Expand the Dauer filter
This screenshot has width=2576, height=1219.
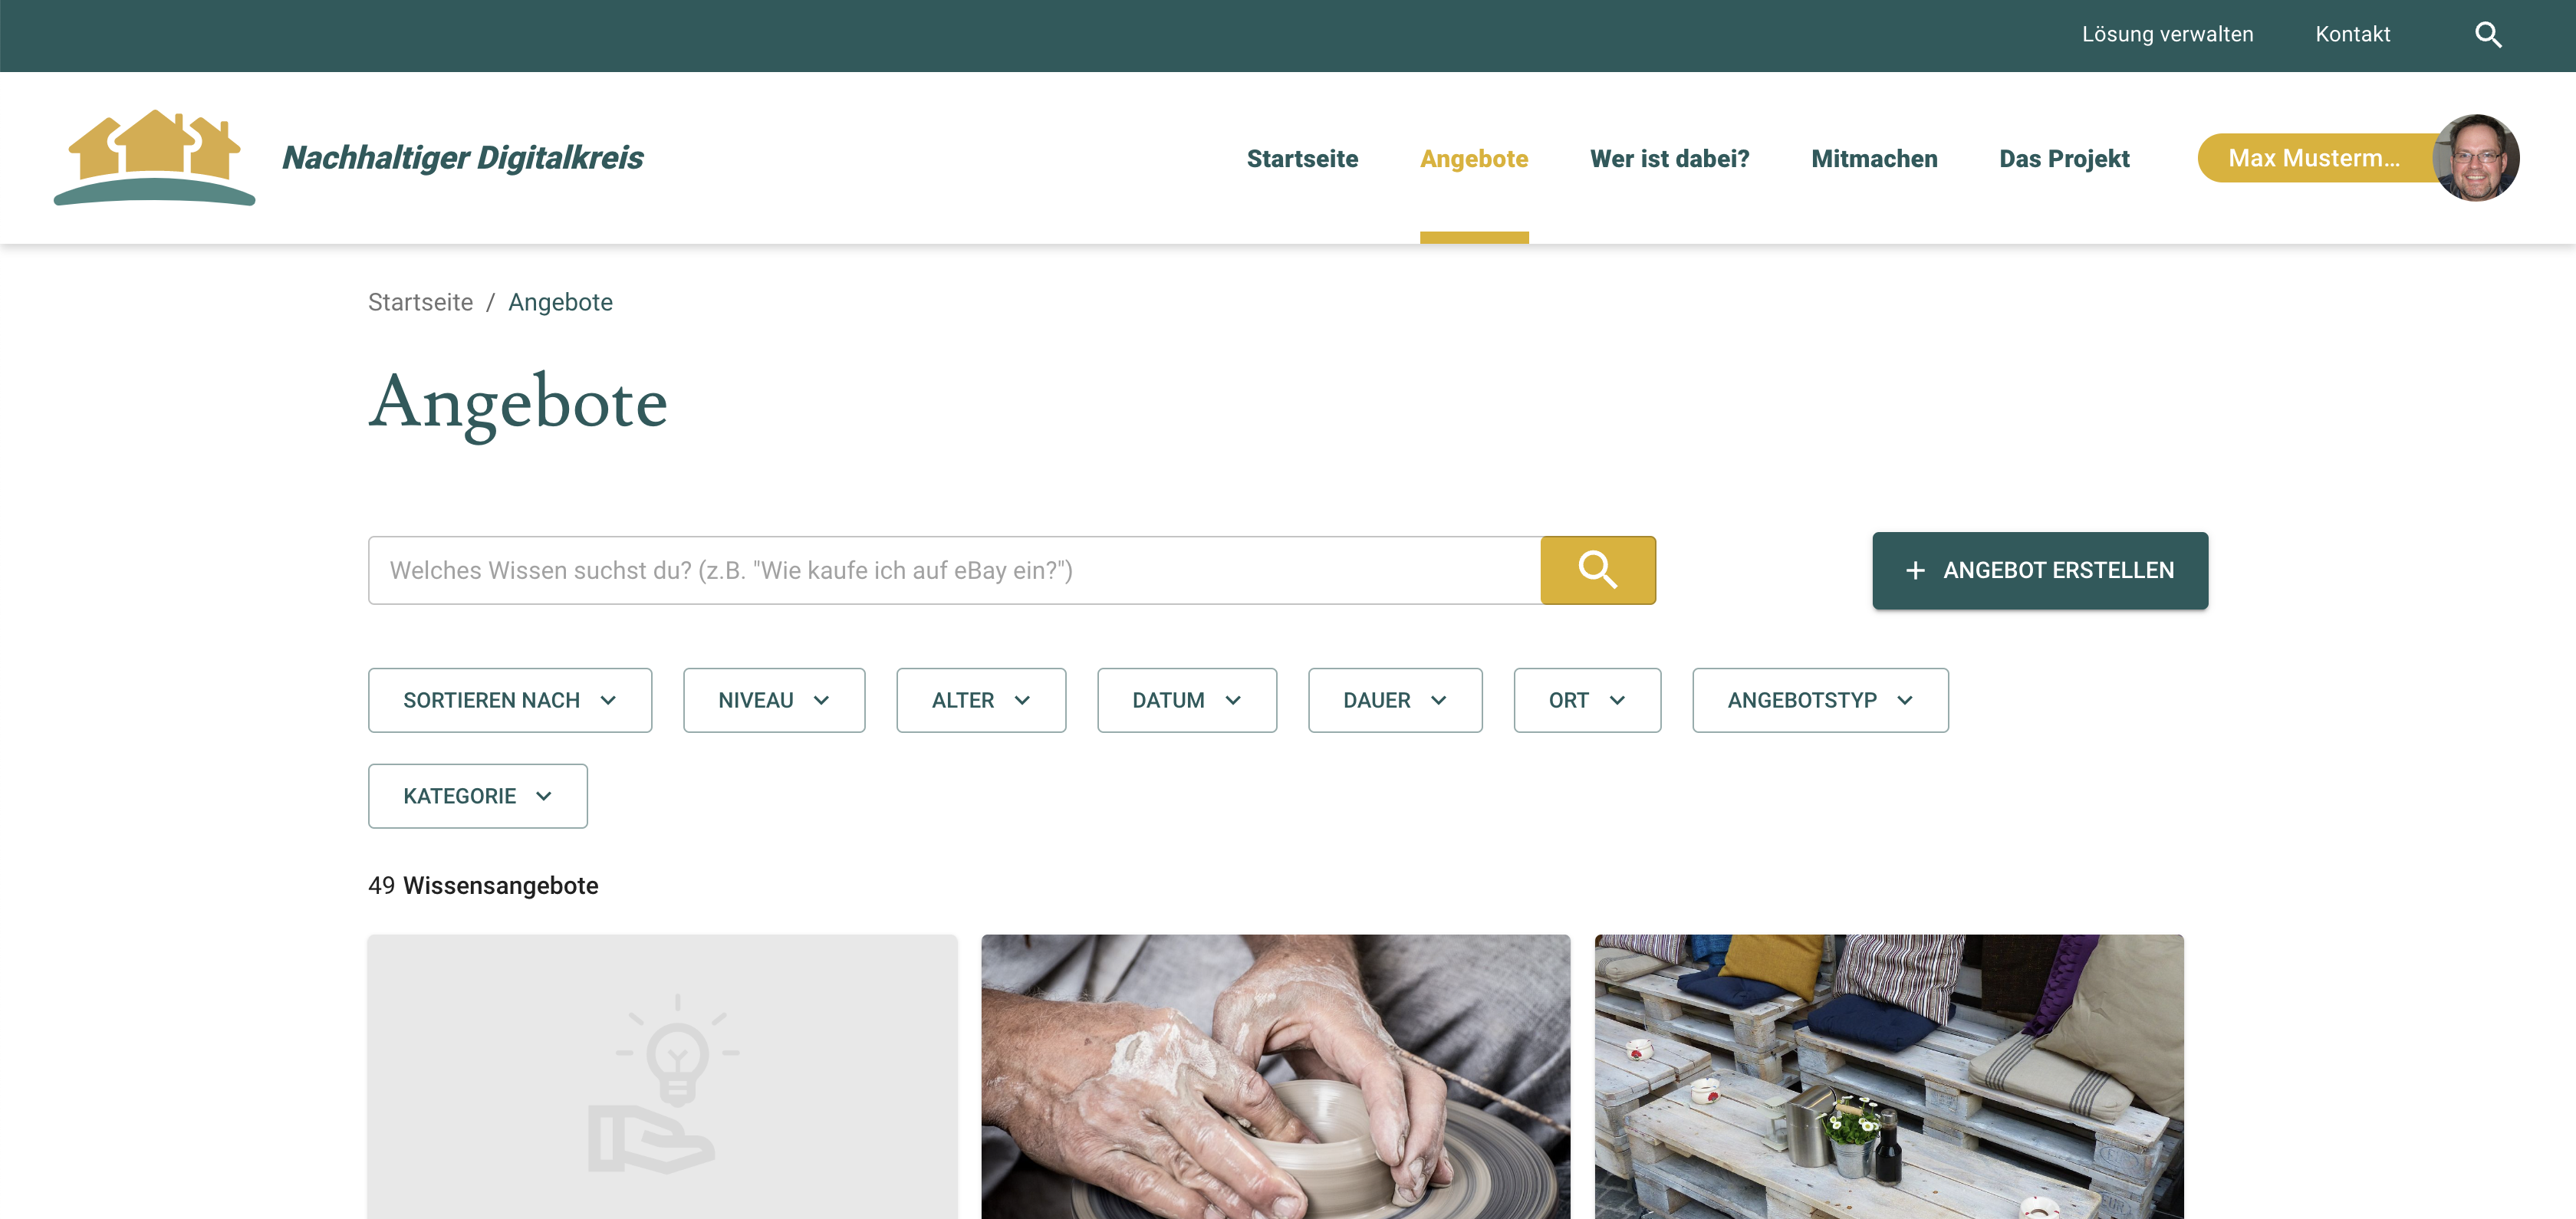(x=1395, y=700)
